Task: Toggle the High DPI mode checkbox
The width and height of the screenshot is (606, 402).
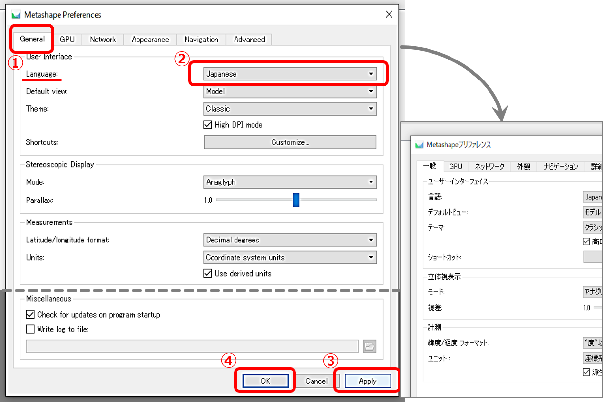Action: coord(208,125)
